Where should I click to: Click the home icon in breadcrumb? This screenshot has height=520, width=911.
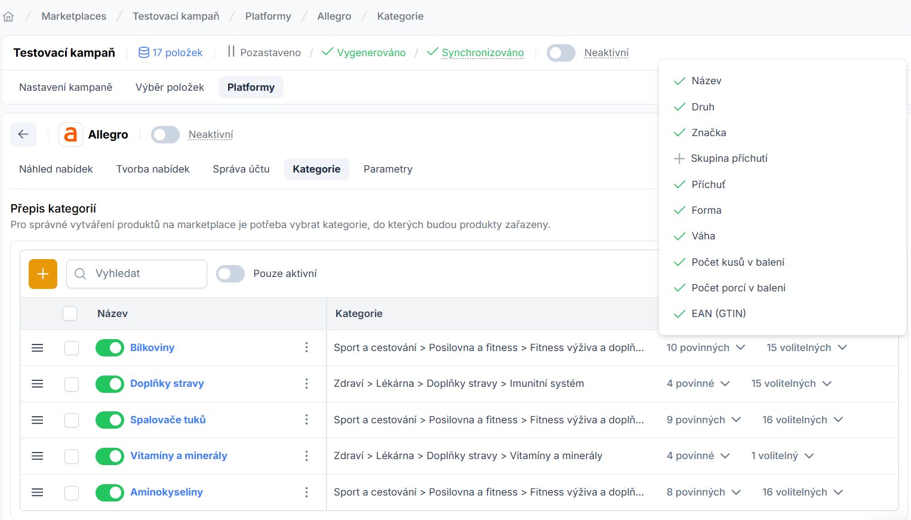8,17
